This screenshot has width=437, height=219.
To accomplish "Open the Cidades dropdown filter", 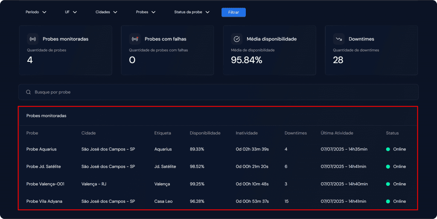I will point(106,12).
